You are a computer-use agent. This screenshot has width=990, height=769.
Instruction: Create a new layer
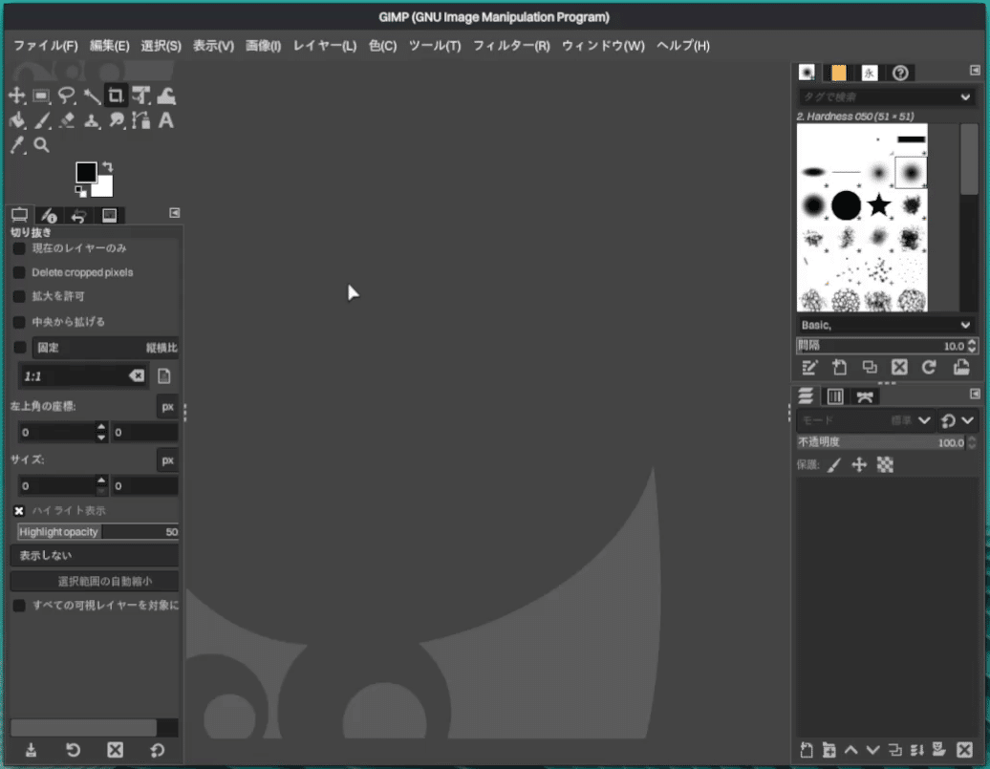(807, 750)
